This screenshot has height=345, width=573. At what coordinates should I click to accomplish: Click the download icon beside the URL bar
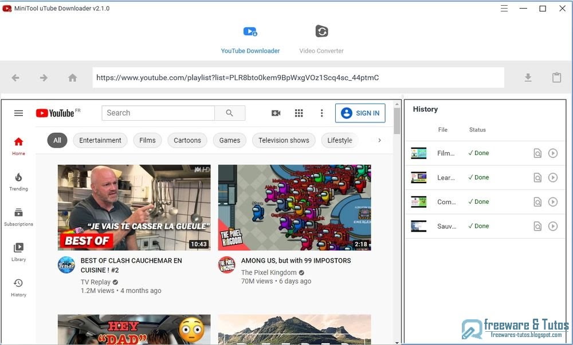point(528,78)
